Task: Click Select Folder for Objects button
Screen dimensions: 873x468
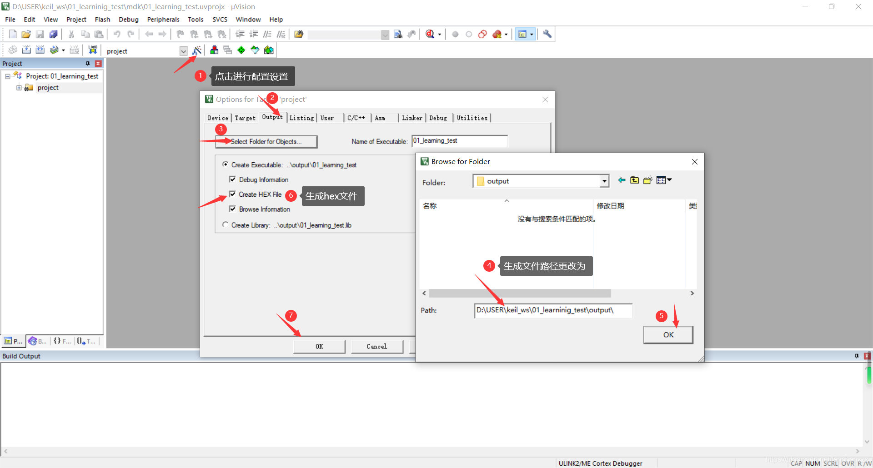Action: 266,142
